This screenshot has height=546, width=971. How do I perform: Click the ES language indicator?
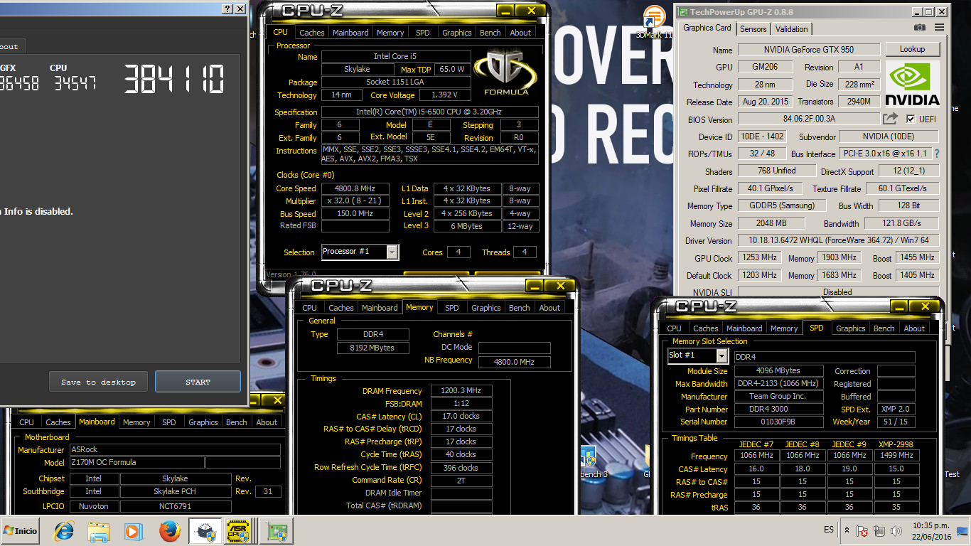pos(829,530)
